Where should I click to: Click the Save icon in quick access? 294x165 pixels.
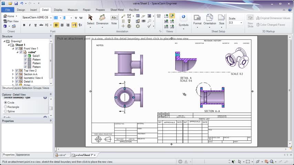pos(16,3)
